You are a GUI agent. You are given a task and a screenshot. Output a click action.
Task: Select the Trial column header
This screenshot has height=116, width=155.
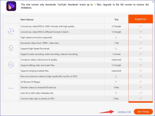click(x=116, y=19)
